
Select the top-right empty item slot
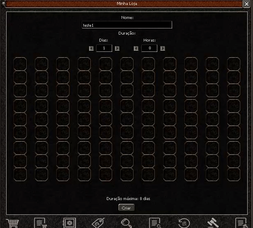coord(234,64)
